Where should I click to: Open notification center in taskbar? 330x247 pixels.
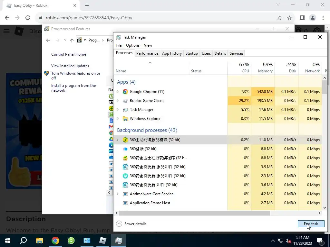320,241
